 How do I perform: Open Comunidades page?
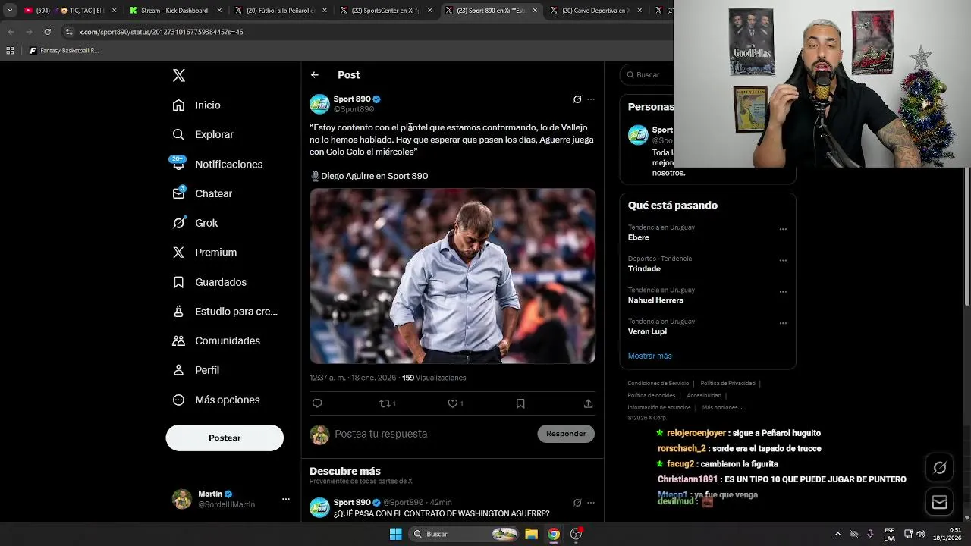tap(216, 340)
